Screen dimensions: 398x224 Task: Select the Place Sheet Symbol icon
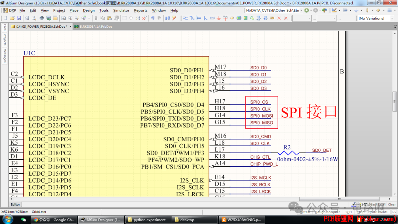[239, 18]
